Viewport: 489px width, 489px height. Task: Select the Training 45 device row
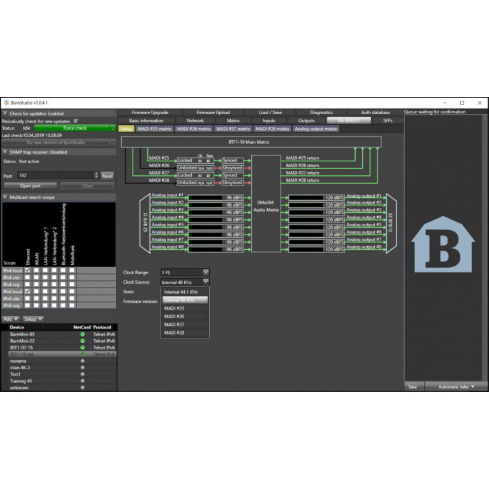62,381
